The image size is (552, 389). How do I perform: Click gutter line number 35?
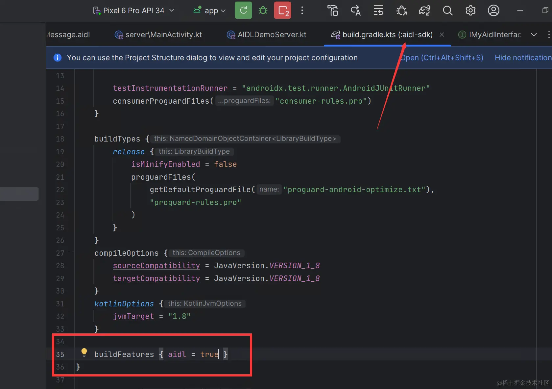pos(60,354)
